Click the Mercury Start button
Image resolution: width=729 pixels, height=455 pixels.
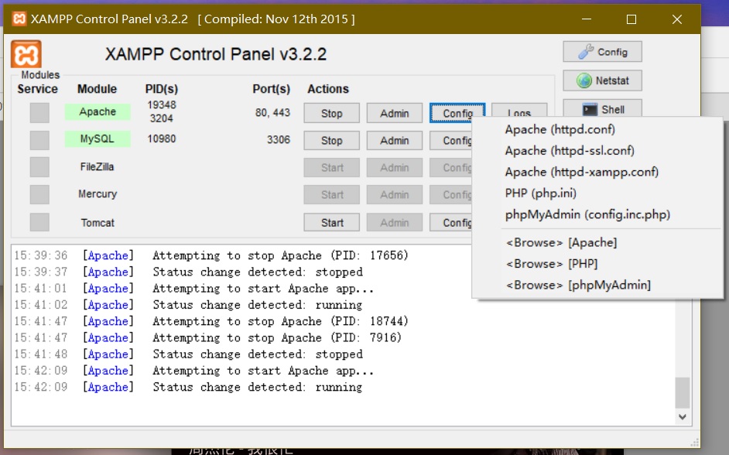tap(331, 195)
